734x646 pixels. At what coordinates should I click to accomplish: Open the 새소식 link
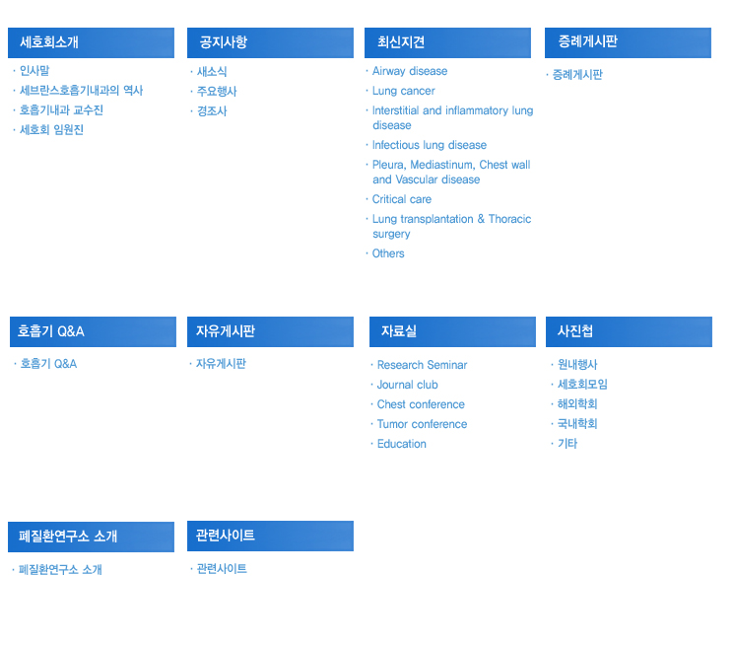pyautogui.click(x=212, y=72)
